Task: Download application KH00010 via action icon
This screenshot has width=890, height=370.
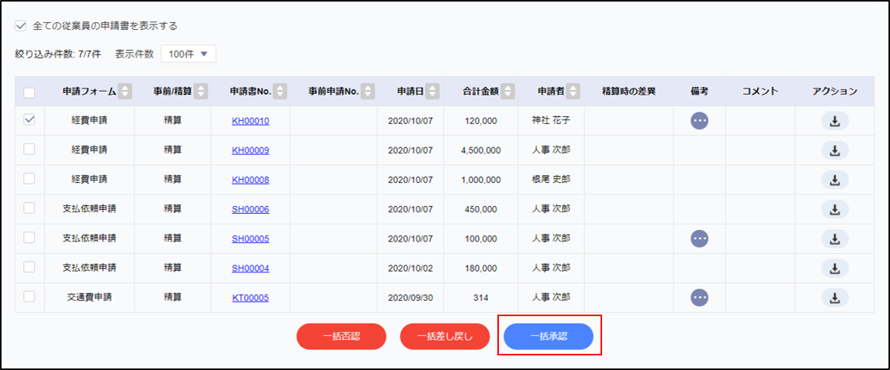Action: coord(835,121)
